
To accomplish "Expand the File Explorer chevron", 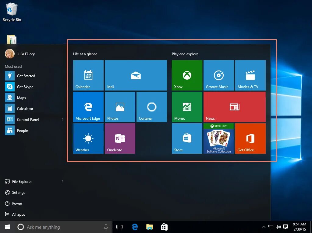I will [x=62, y=181].
